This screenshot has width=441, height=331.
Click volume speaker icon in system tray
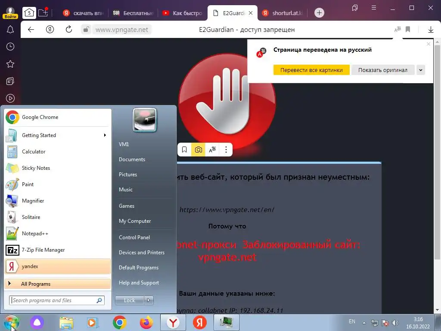click(395, 323)
